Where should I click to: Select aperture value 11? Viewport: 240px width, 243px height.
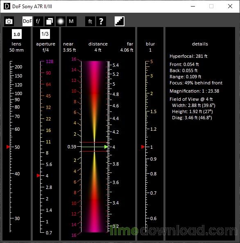[x=48, y=142]
